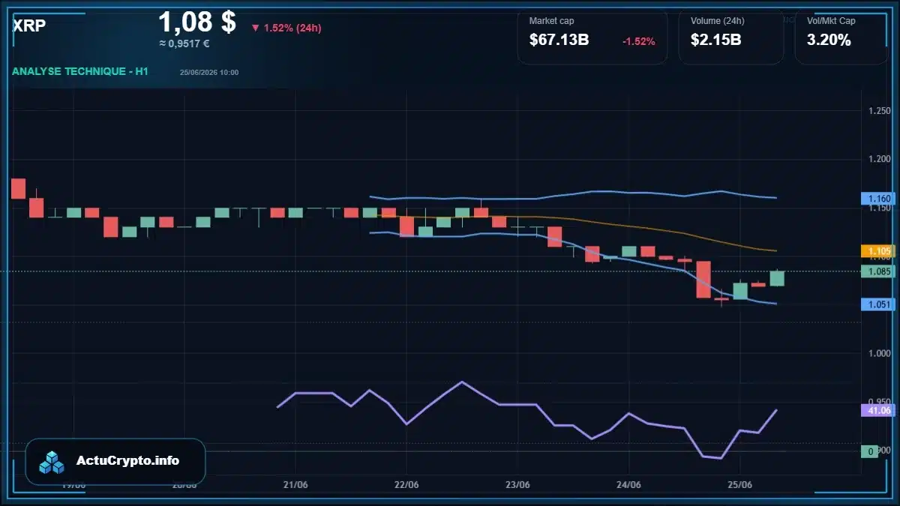Click the 24/06 date axis label
The image size is (900, 506).
point(628,484)
